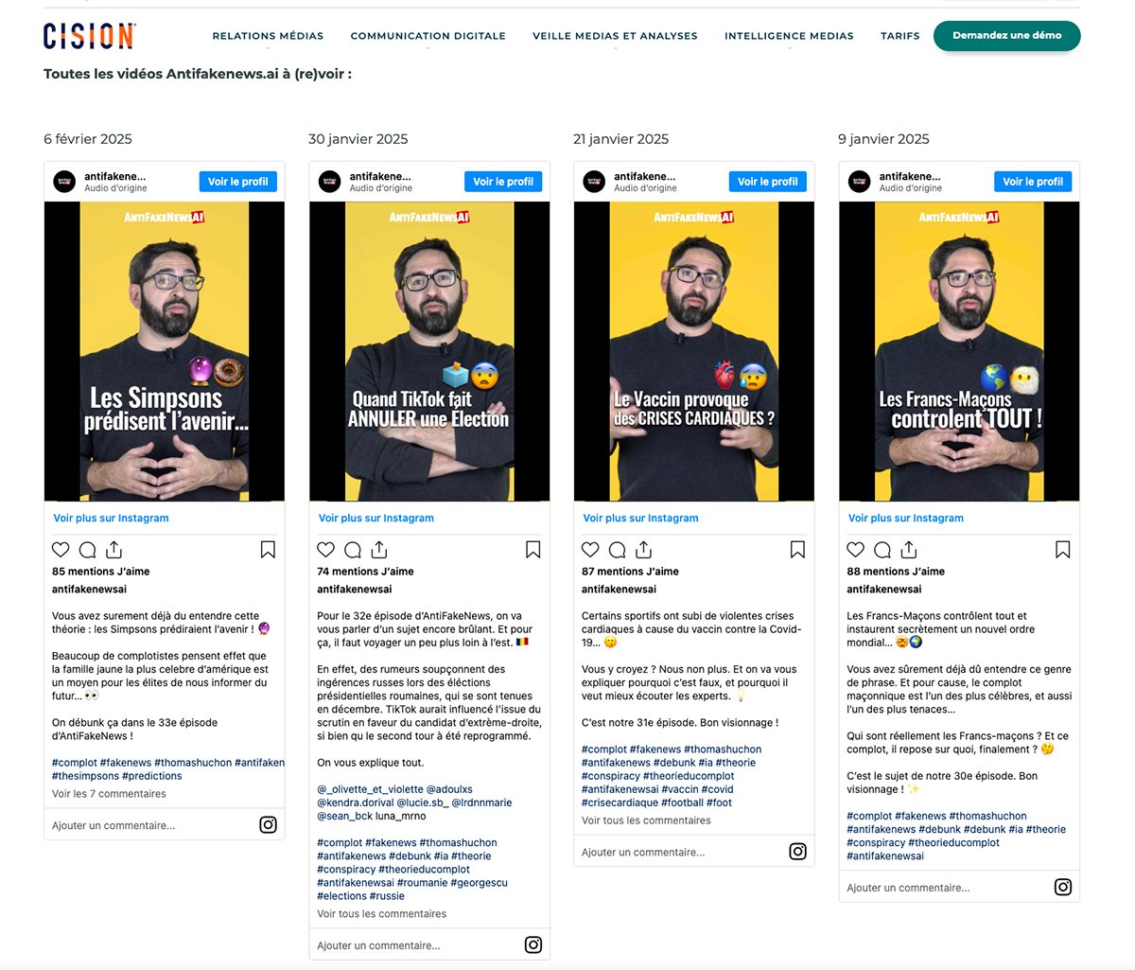Like the 21 janvier 2025 post
This screenshot has height=970, width=1135.
coord(590,550)
